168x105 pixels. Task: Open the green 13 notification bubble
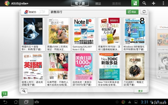point(4,94)
